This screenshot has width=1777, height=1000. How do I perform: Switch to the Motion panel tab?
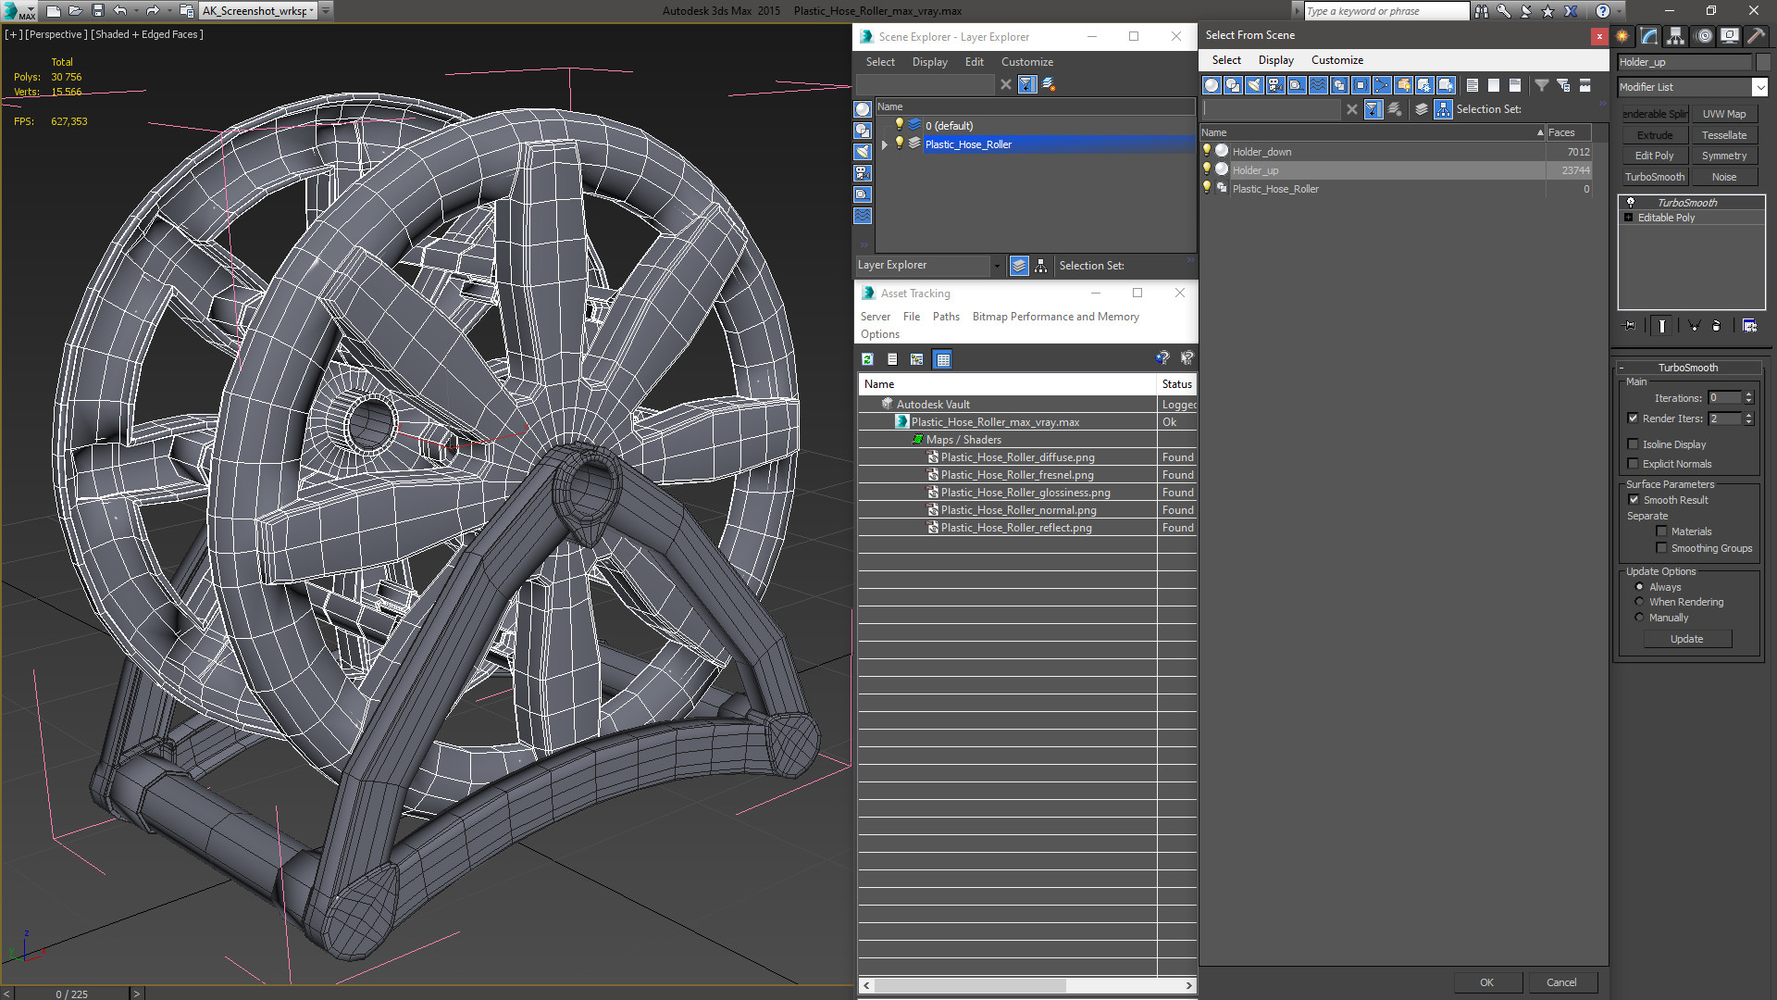[x=1703, y=36]
